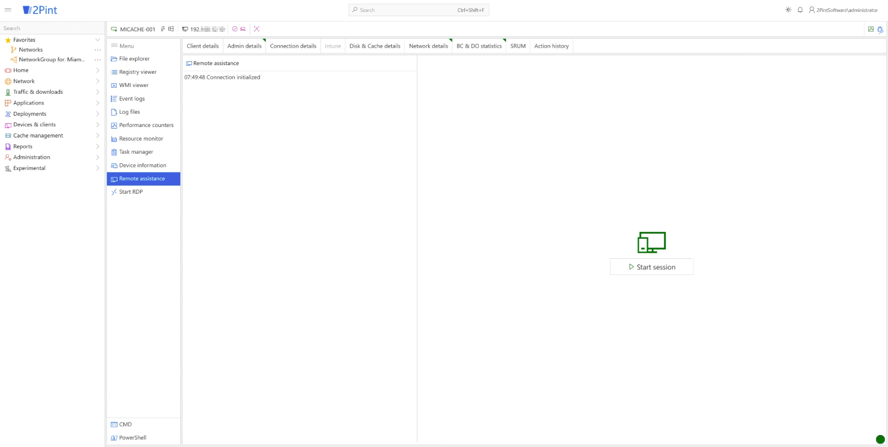888x447 pixels.
Task: Click the sidebar Search field
Action: 52,28
